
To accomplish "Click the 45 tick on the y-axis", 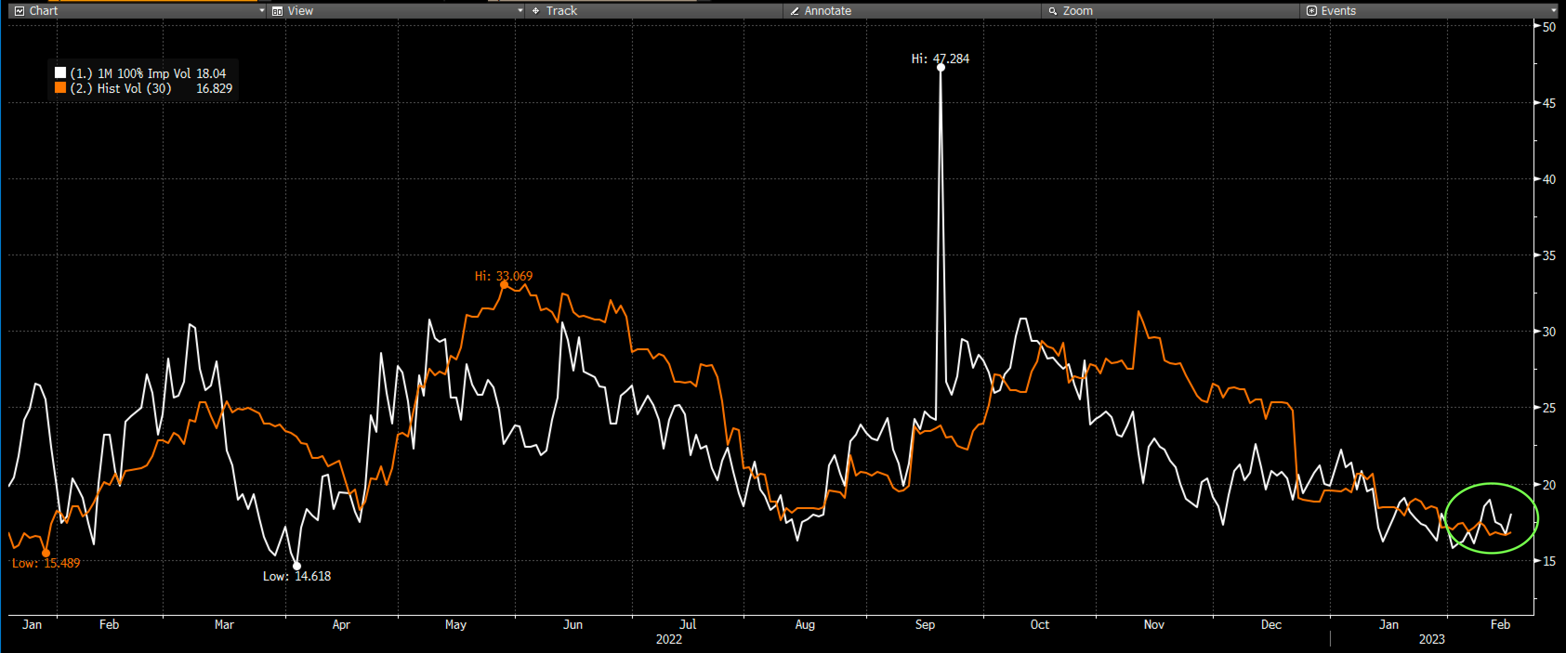I will (1549, 103).
